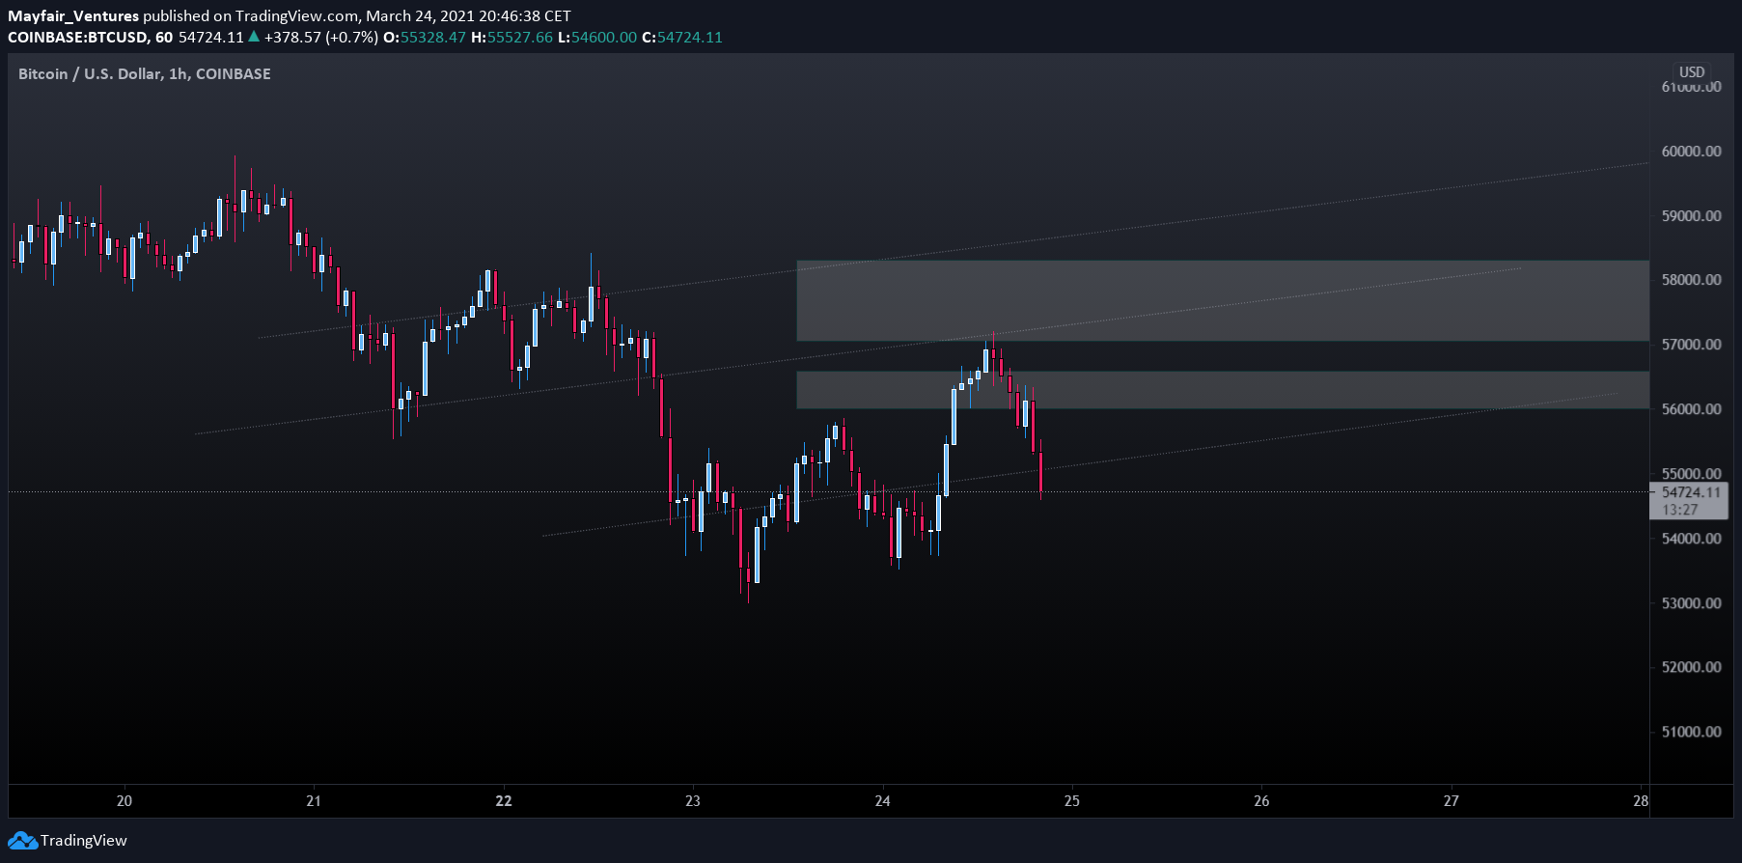
Task: Click the TradingView cloud logo icon
Action: 23,841
